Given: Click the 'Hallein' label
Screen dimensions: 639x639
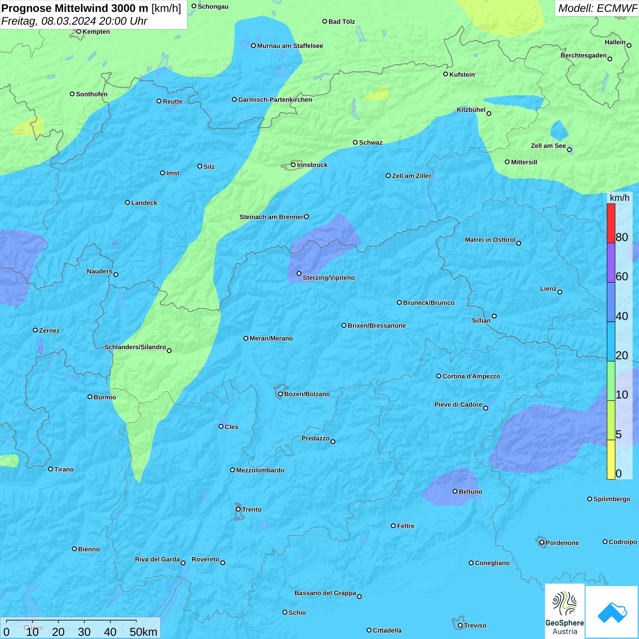Looking at the screenshot, I should coord(615,42).
